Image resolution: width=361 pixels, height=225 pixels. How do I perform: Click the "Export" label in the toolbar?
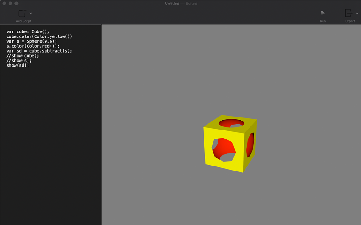point(350,21)
